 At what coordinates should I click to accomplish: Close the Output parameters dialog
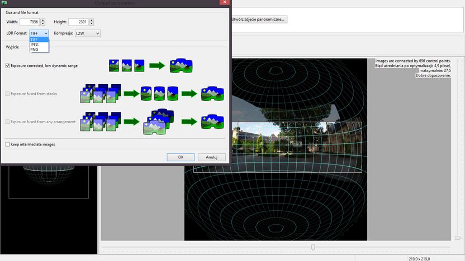click(x=225, y=2)
